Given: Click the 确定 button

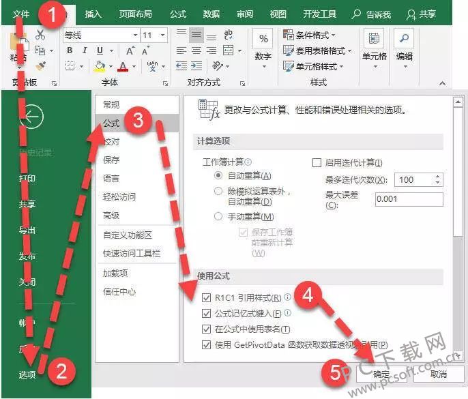Looking at the screenshot, I should click(382, 374).
